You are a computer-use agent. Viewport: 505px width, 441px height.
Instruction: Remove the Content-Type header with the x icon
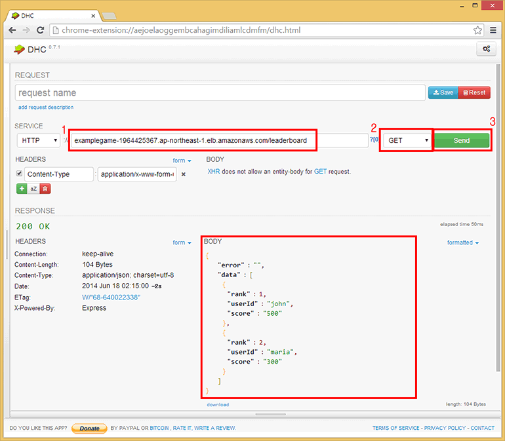pyautogui.click(x=184, y=174)
